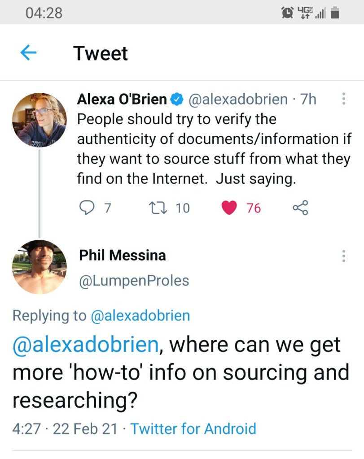This screenshot has width=364, height=459.
Task: Tap the reply speech bubble icon
Action: [x=86, y=208]
